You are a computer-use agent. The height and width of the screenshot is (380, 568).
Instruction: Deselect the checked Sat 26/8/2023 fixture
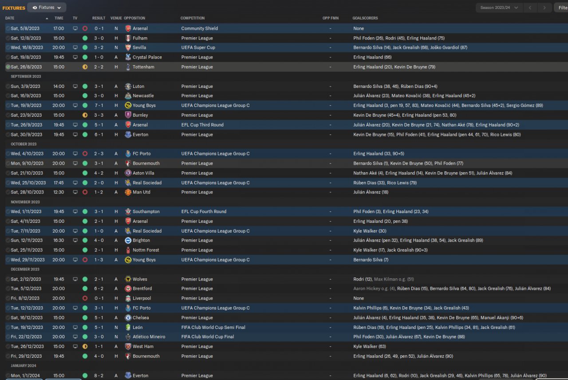coord(8,67)
